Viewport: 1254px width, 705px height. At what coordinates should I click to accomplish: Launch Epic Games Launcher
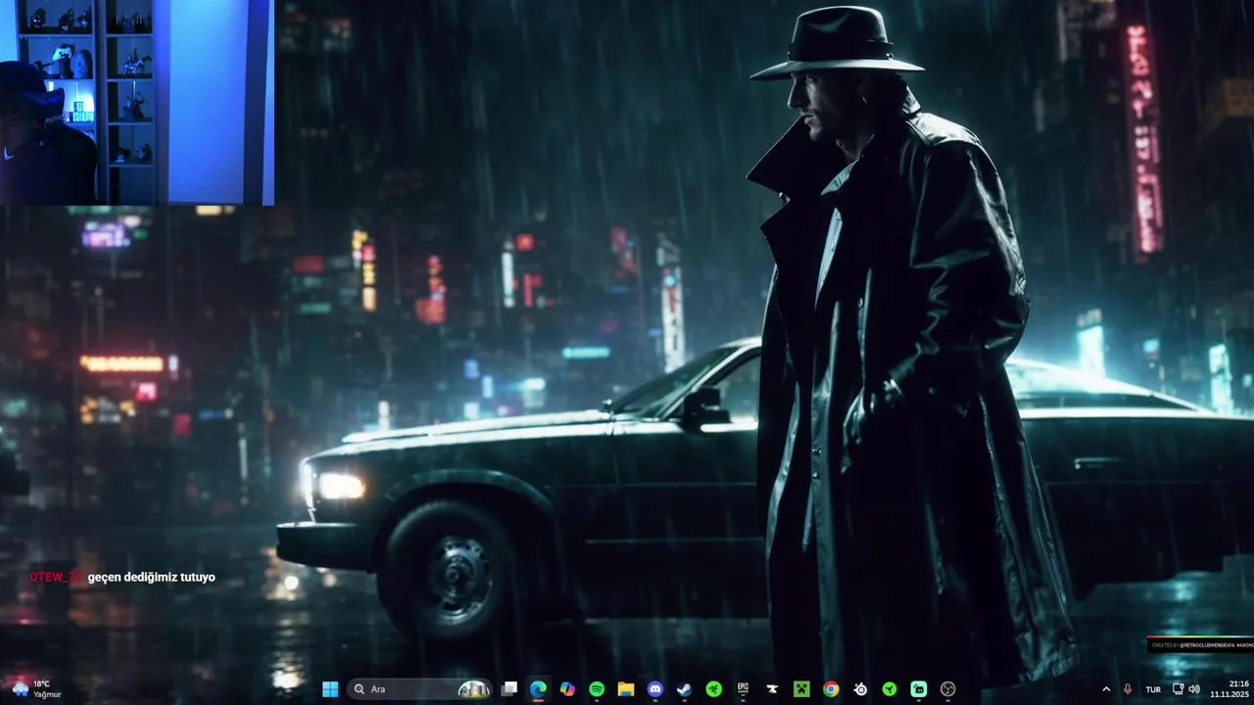click(x=743, y=689)
